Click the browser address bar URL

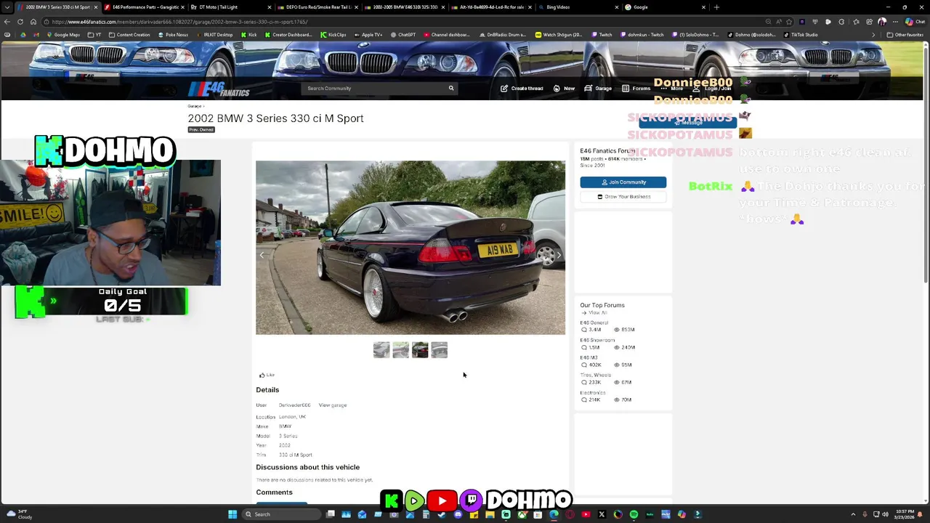[179, 22]
